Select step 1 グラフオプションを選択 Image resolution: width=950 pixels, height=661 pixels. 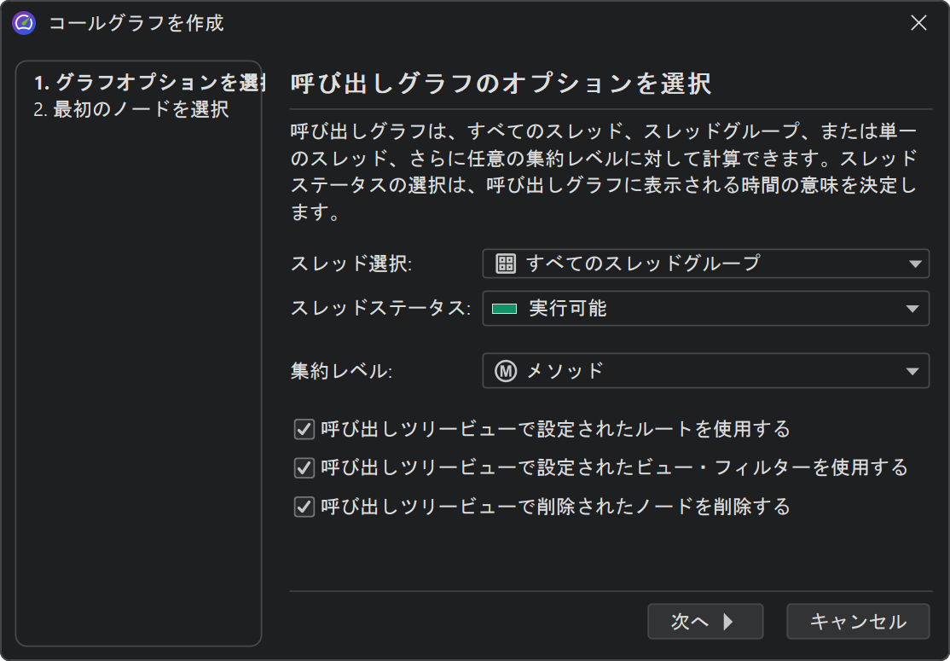point(149,82)
